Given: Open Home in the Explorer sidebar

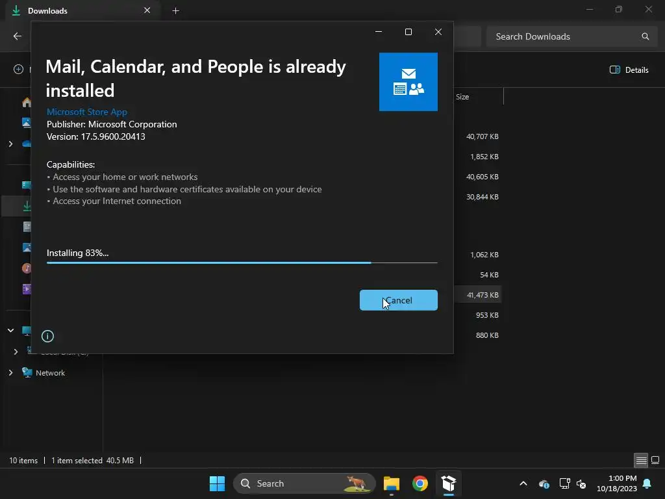Looking at the screenshot, I should [x=27, y=102].
